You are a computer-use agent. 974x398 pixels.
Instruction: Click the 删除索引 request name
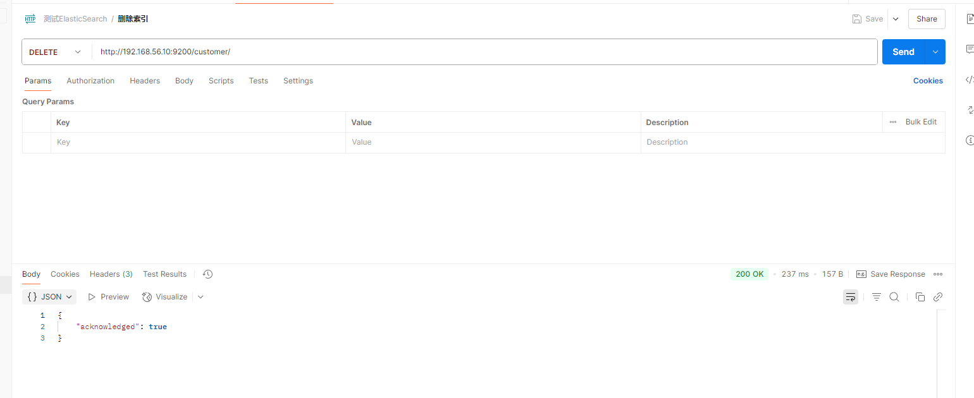pyautogui.click(x=133, y=19)
